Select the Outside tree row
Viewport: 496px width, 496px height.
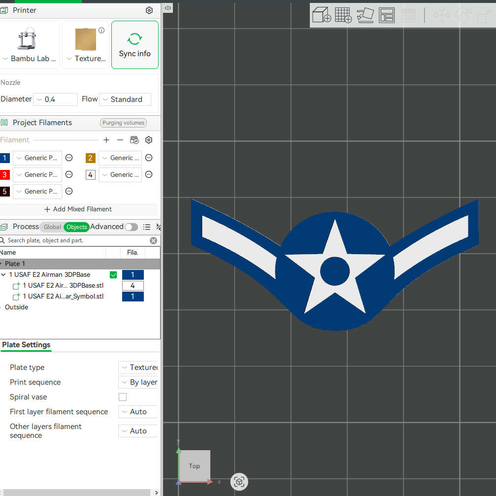(16, 307)
